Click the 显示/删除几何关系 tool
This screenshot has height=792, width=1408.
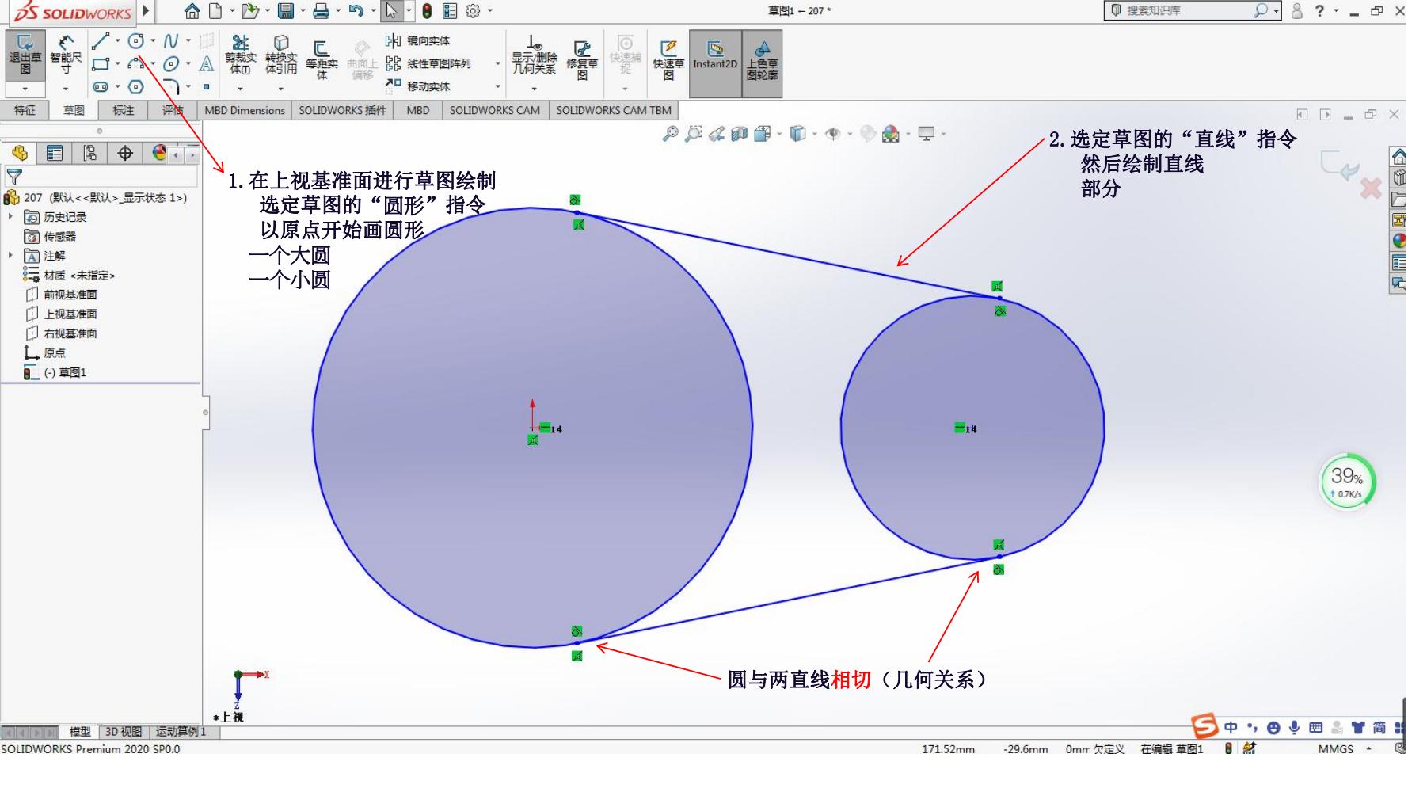click(x=535, y=55)
